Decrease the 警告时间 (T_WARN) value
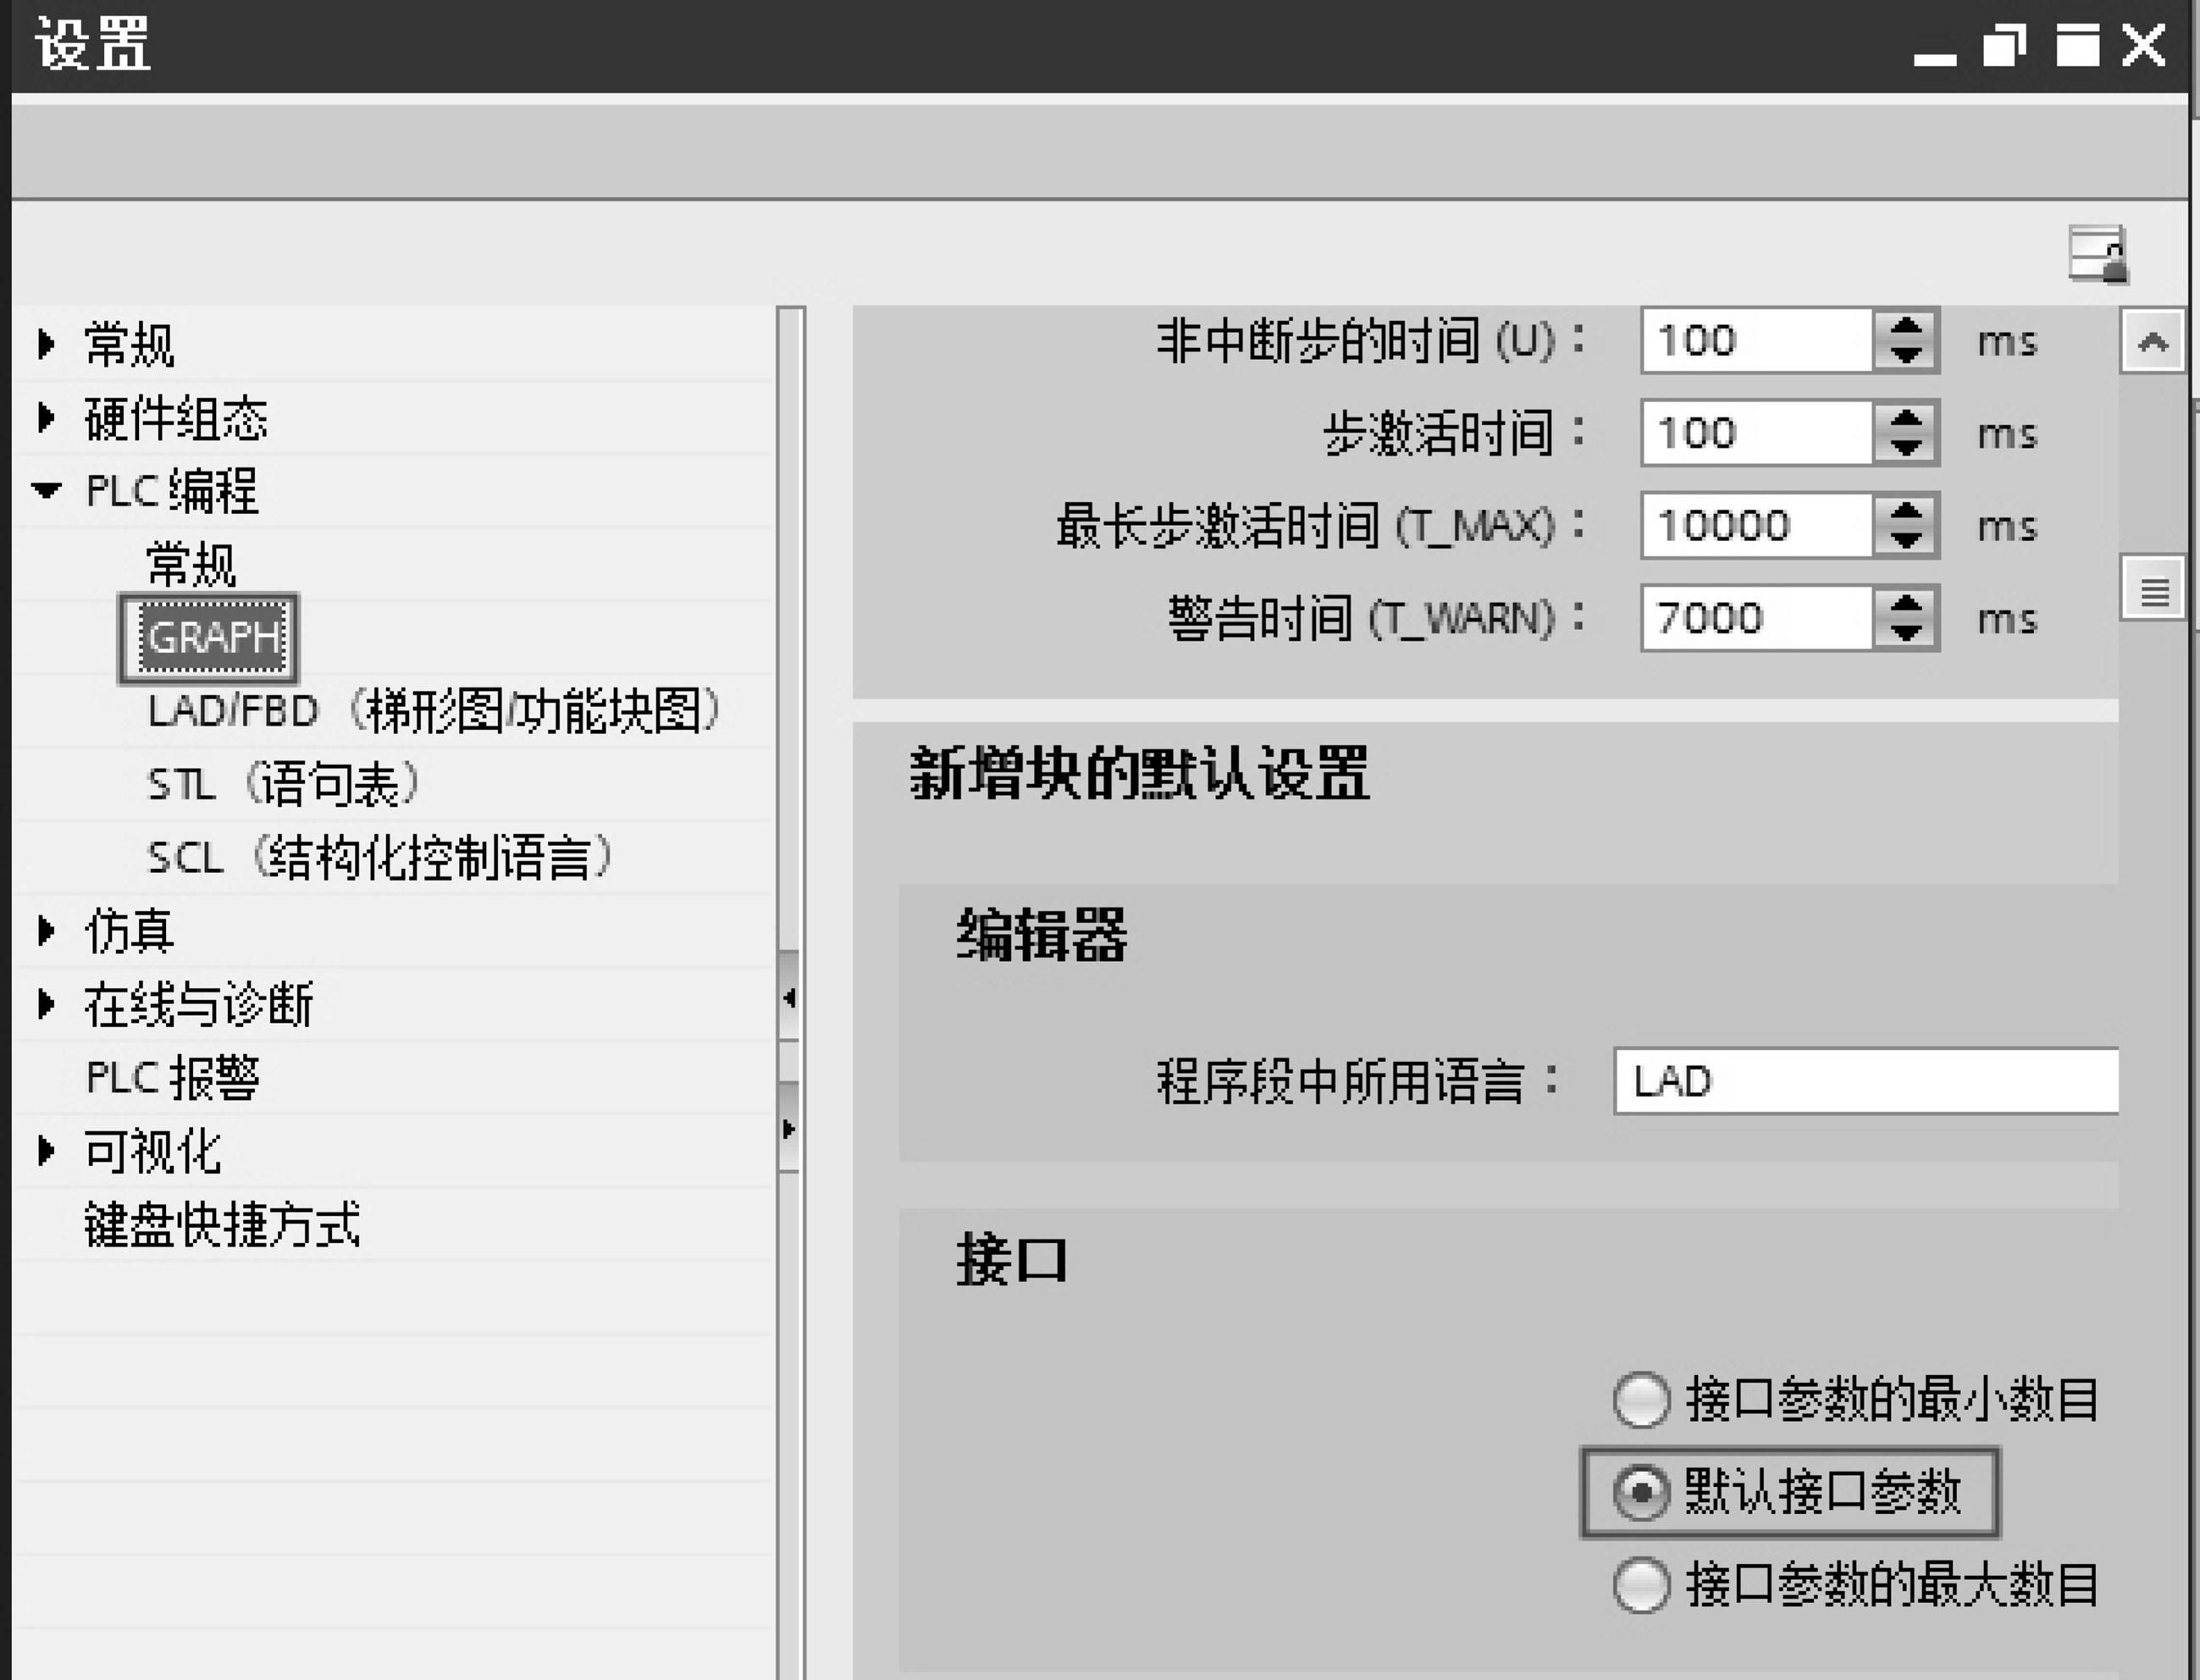 pyautogui.click(x=1906, y=633)
